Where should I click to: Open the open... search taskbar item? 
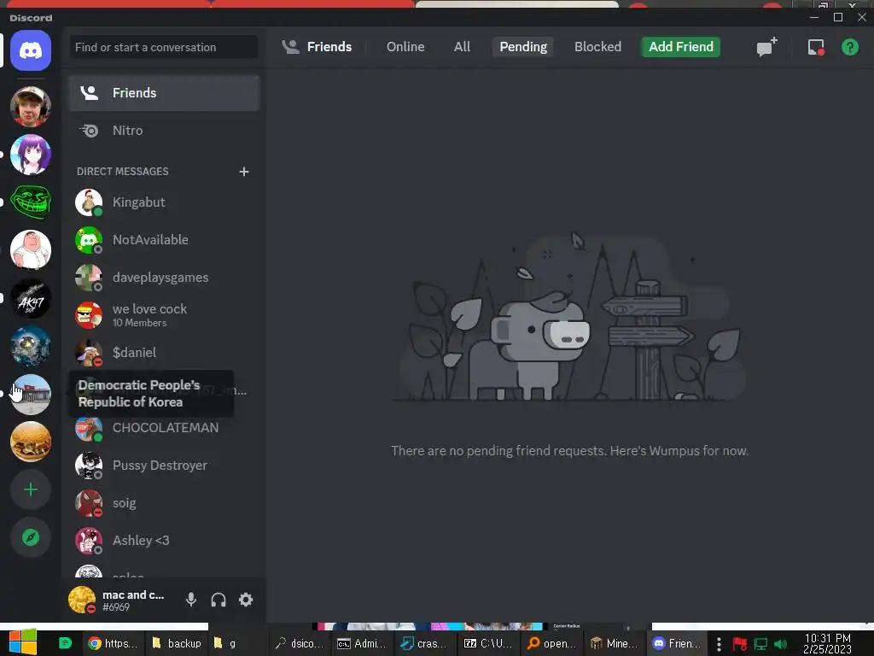click(551, 643)
